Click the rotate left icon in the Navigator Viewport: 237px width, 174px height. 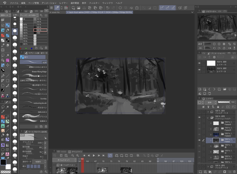[x=214, y=48]
